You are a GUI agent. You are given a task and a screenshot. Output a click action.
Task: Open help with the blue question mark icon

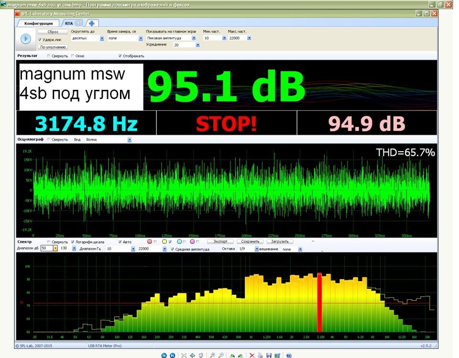tap(289, 355)
